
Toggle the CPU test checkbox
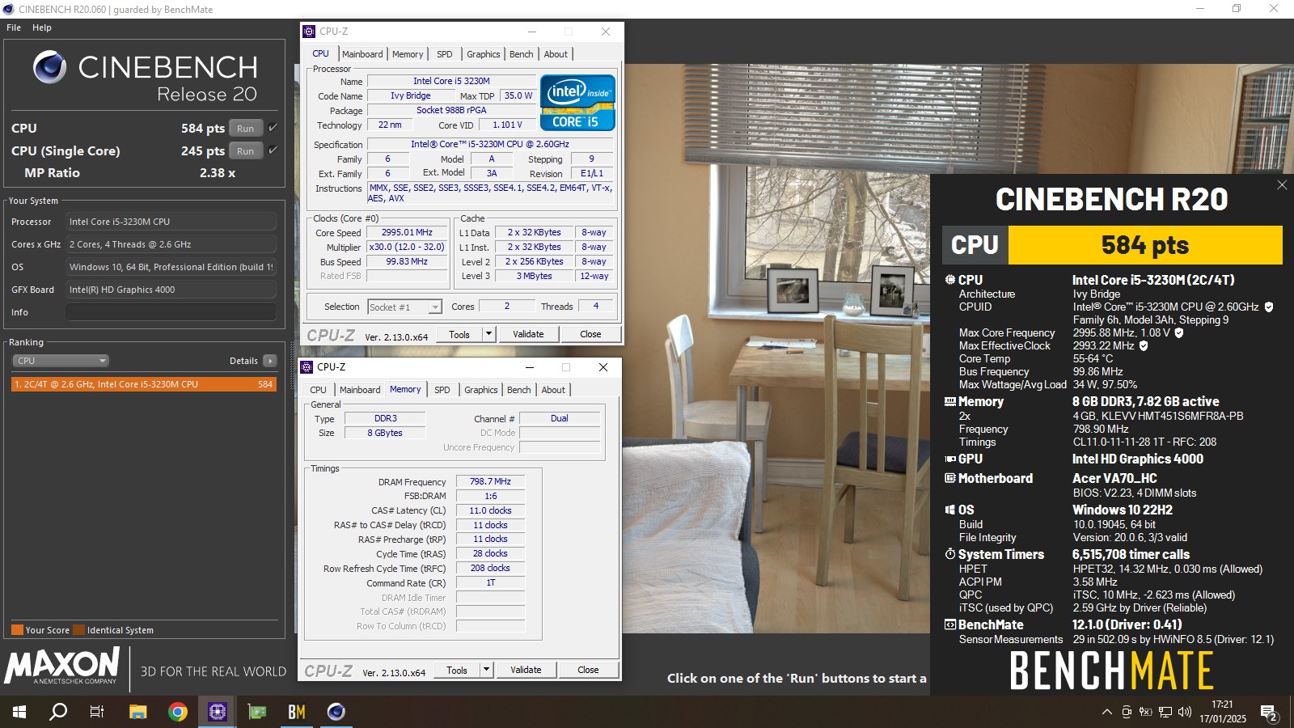click(273, 128)
